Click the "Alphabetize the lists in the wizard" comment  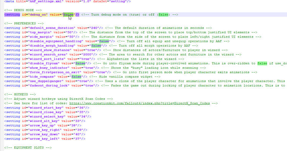tap(140, 59)
